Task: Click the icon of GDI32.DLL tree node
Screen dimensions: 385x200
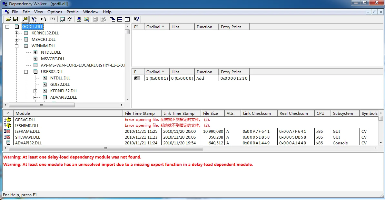Action: click(x=45, y=85)
